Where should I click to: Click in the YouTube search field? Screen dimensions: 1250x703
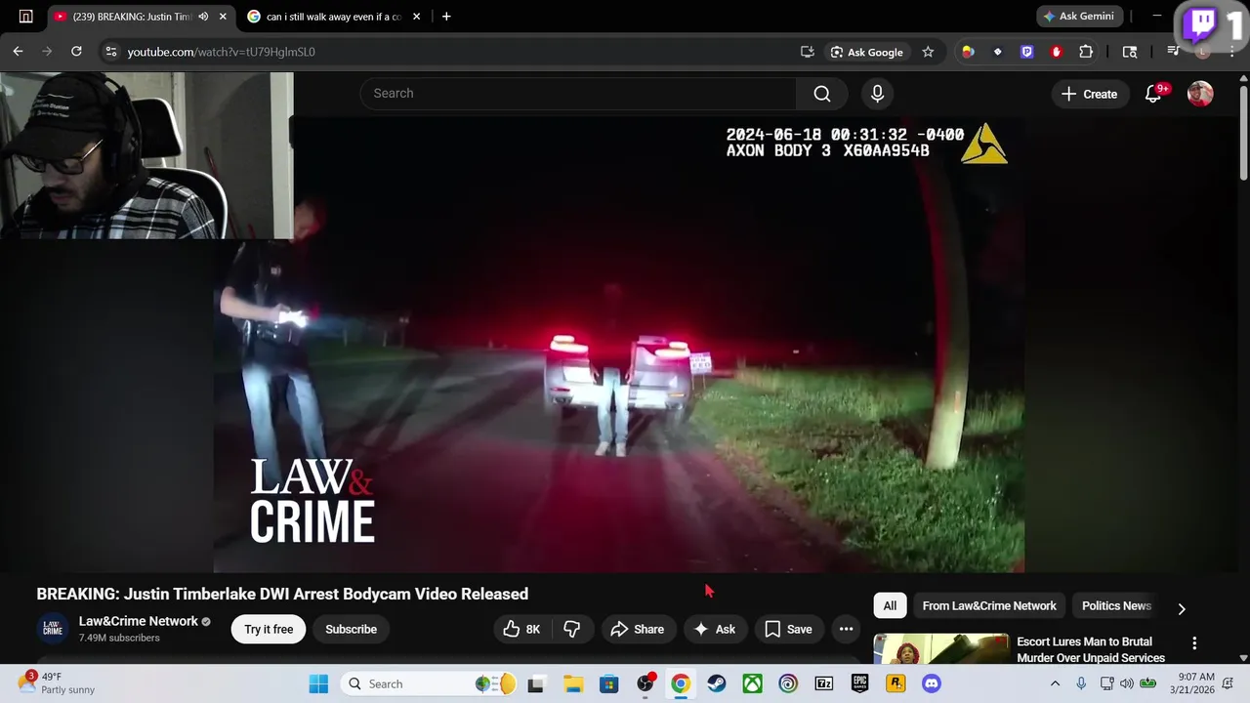[x=578, y=94]
